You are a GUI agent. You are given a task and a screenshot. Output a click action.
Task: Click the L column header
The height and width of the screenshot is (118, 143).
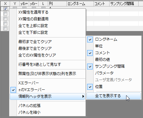pos(43,4)
